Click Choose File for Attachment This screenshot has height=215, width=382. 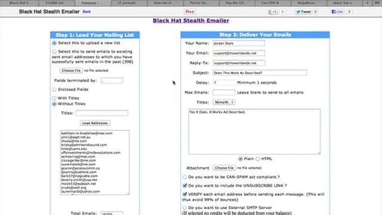(x=224, y=168)
